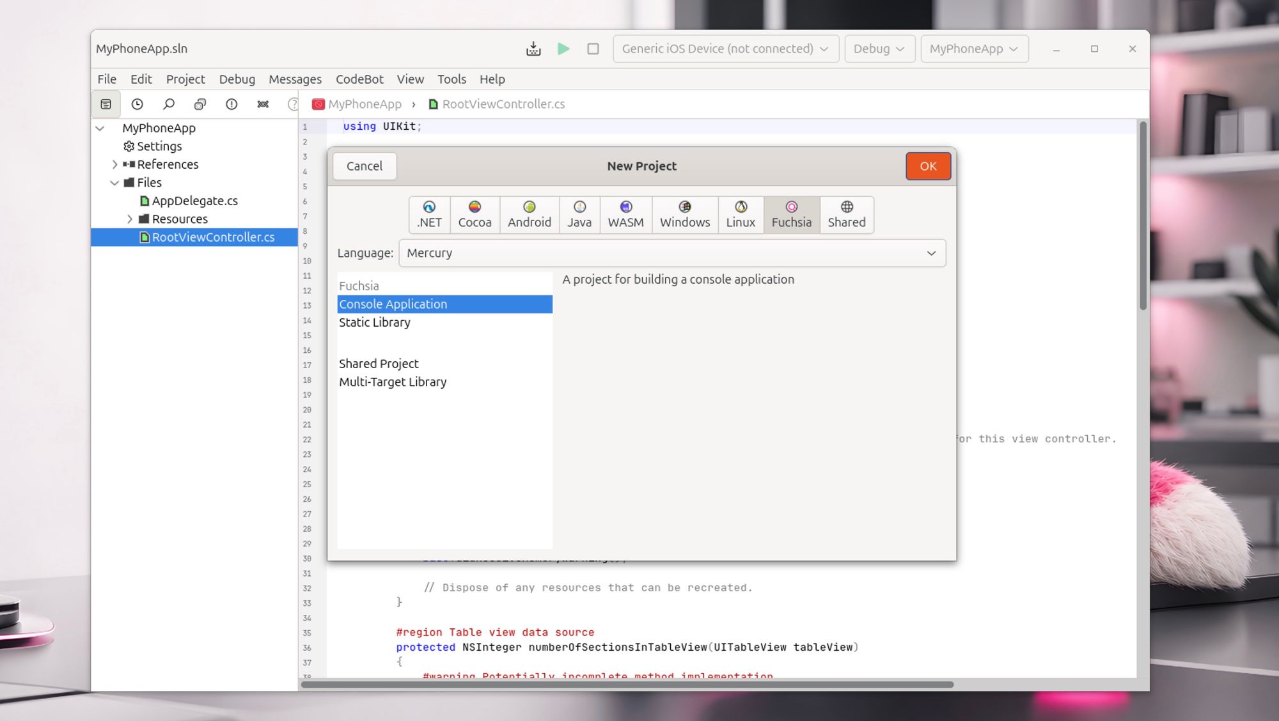This screenshot has height=721, width=1279.
Task: Start the app with the green Run button
Action: tap(563, 49)
